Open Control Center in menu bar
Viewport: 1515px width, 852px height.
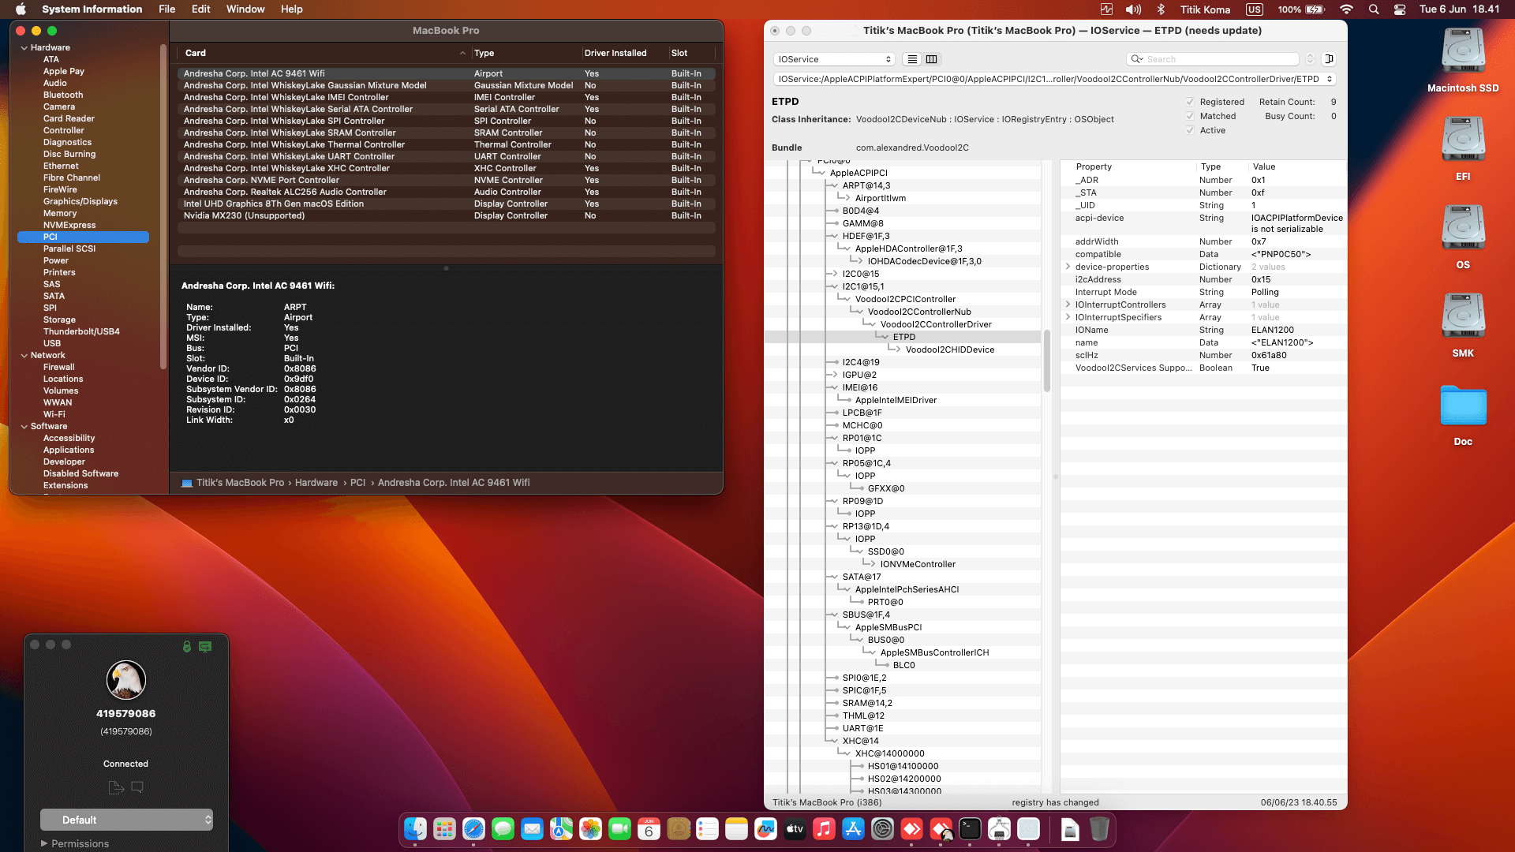(1400, 9)
